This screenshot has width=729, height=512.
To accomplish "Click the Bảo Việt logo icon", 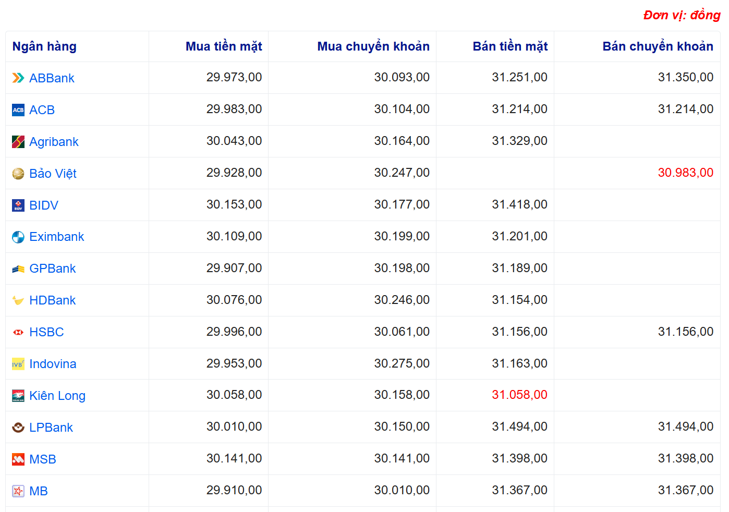I will 18,174.
